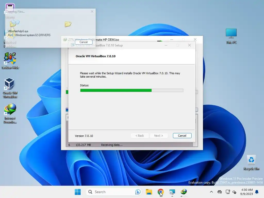Select the Oracle VM VirtualBox desktop shortcut
Viewport: 264px width, 198px height.
(x=10, y=88)
